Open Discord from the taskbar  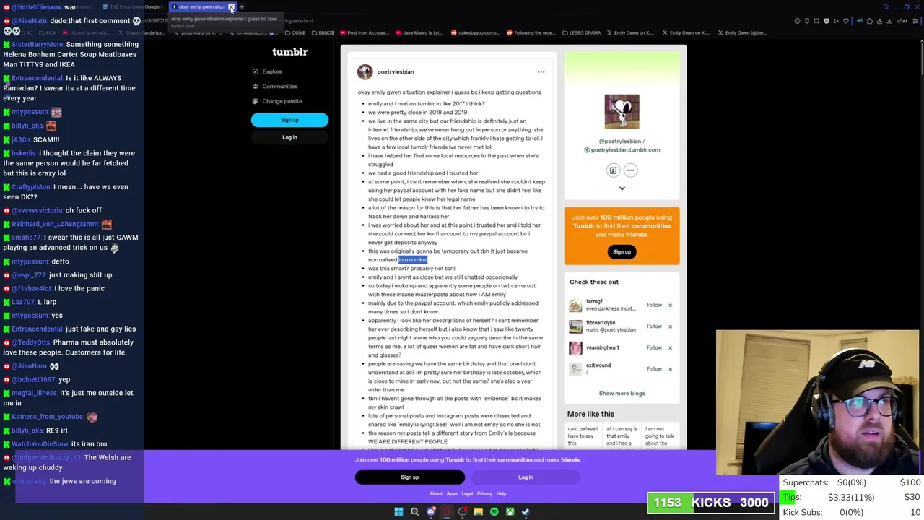431,511
